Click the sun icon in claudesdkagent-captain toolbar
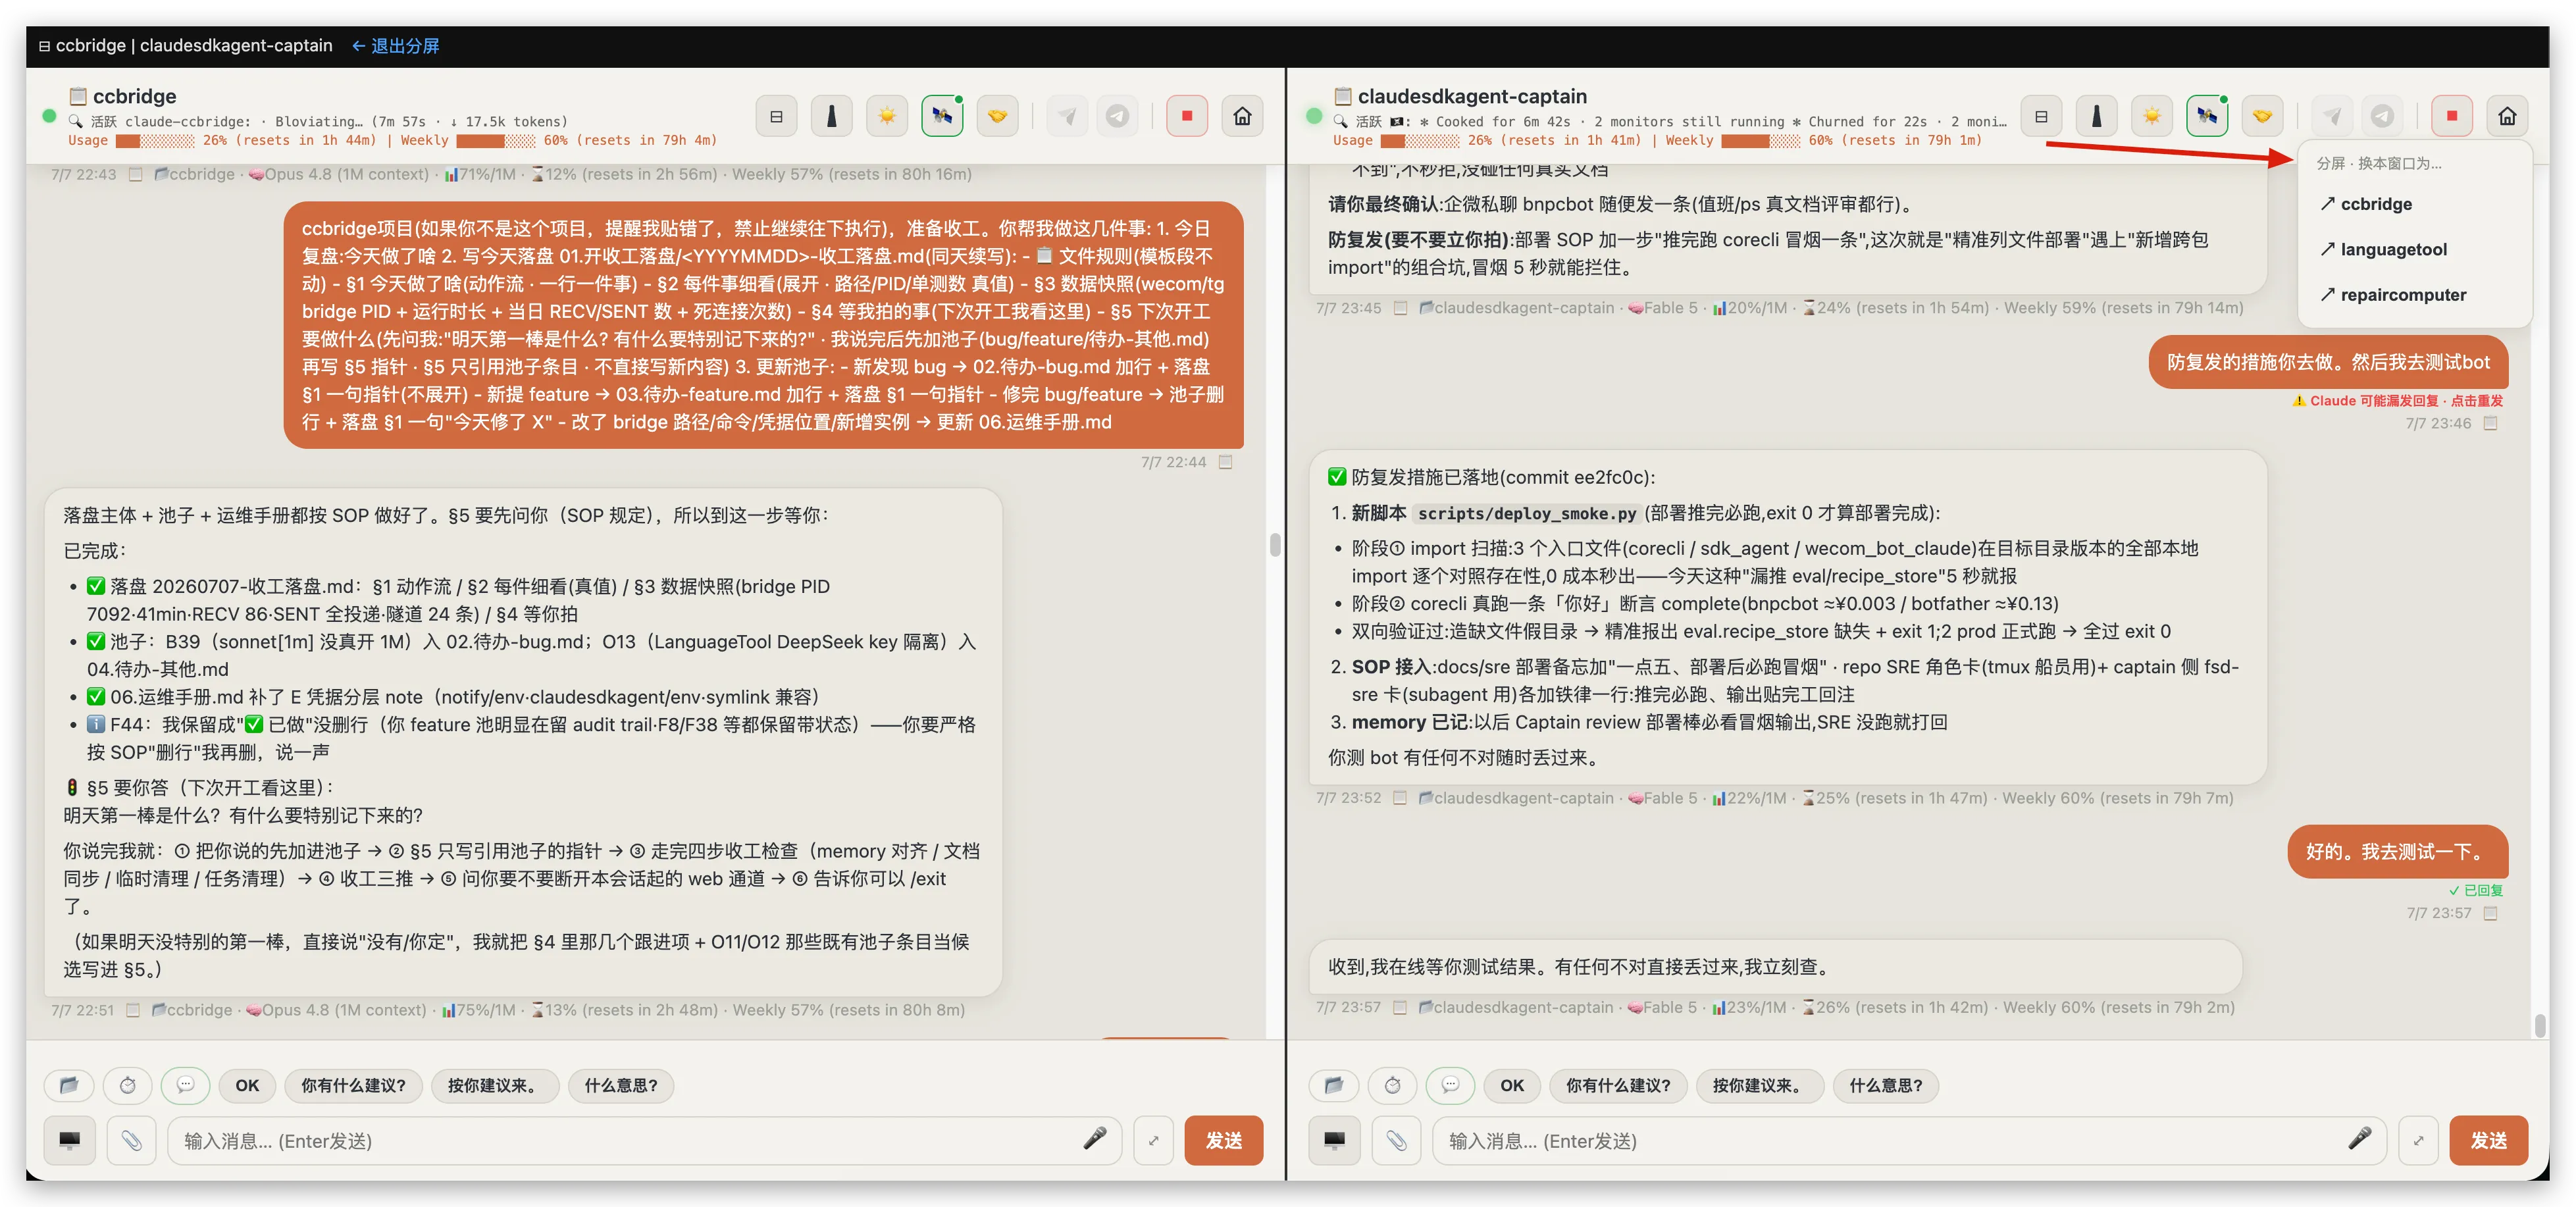This screenshot has width=2576, height=1207. (2152, 117)
